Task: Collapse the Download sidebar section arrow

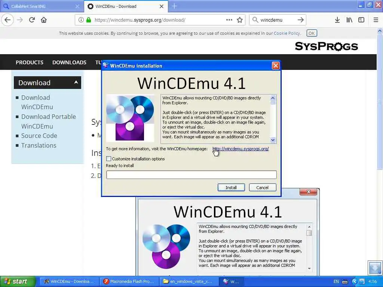Action: tap(76, 82)
